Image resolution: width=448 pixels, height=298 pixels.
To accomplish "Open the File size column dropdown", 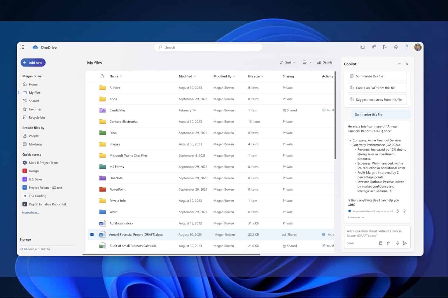I will 256,76.
